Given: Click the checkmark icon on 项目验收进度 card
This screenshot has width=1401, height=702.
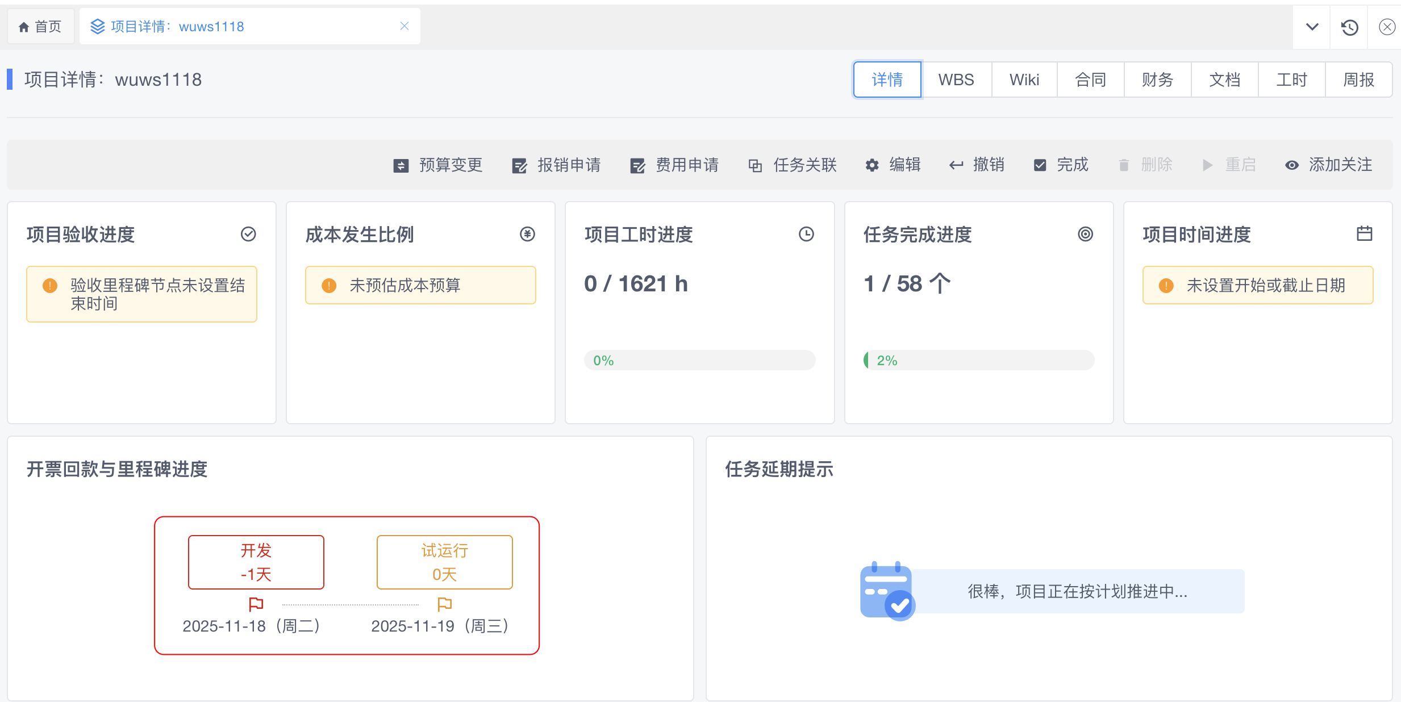Looking at the screenshot, I should [x=248, y=234].
